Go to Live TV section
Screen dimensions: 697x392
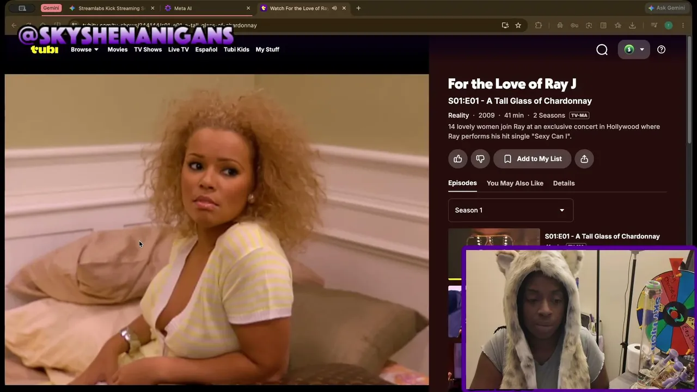179,50
